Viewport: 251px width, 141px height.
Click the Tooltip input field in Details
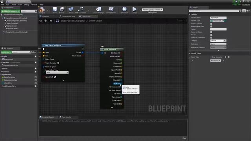[x=218, y=29]
